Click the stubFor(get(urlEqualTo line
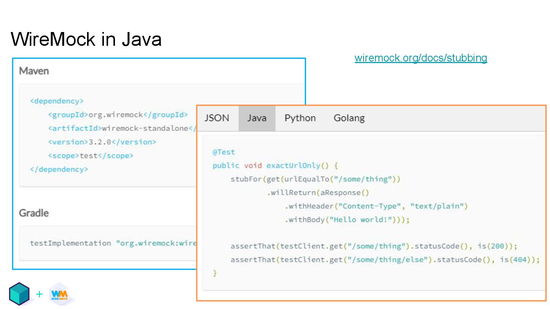Viewport: 550px width, 309px height. pos(315,179)
